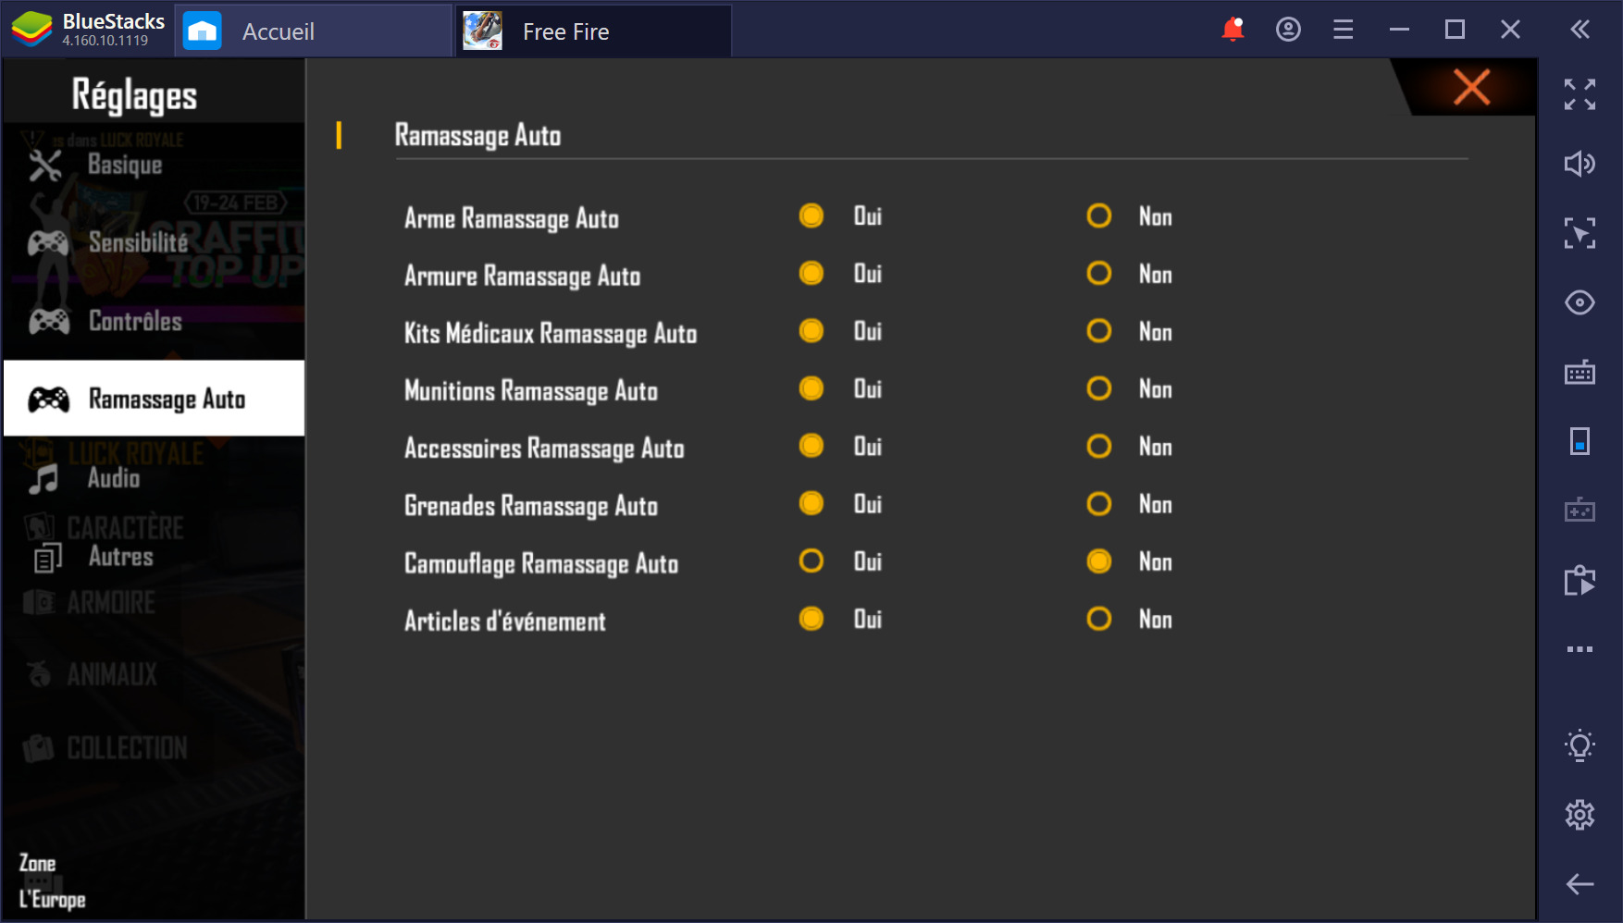Open the BlueStacks hamburger menu
Image resolution: width=1623 pixels, height=923 pixels.
coord(1343,30)
